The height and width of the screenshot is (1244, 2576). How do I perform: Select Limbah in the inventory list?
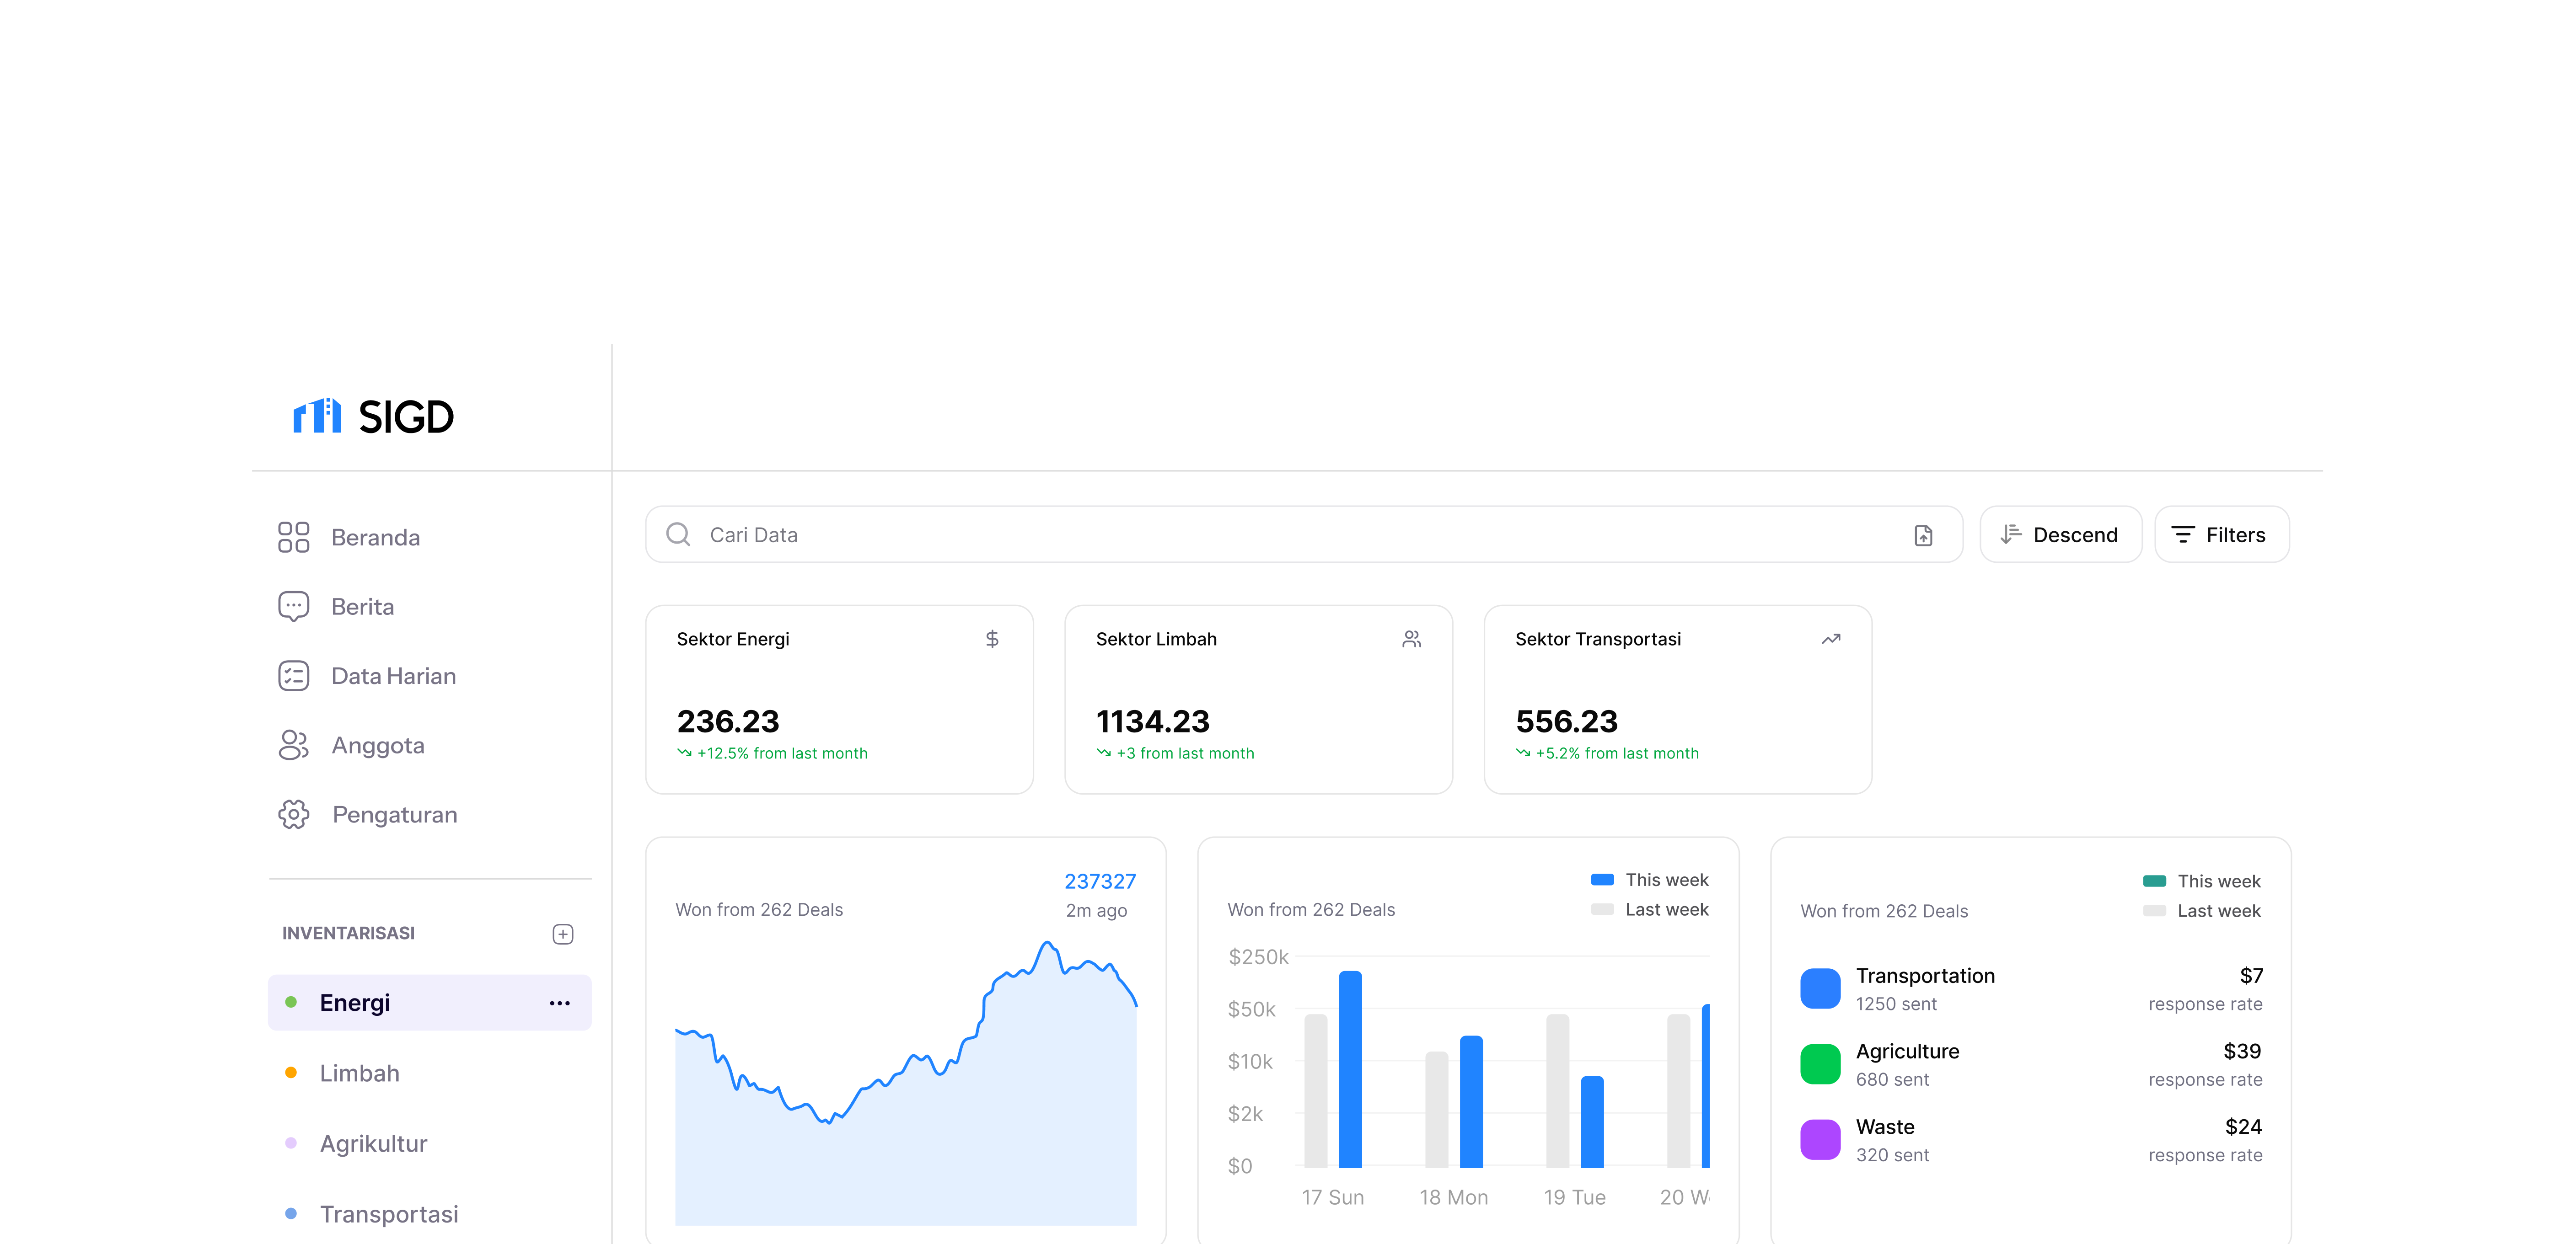point(359,1073)
